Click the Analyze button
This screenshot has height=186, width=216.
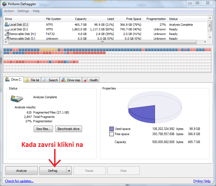[x=22, y=171]
